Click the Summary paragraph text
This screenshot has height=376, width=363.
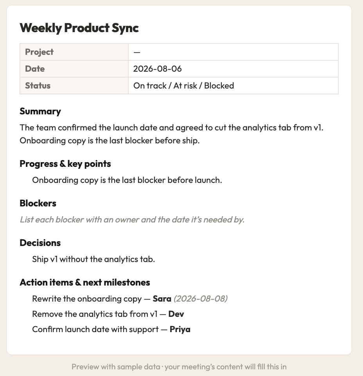(x=171, y=134)
